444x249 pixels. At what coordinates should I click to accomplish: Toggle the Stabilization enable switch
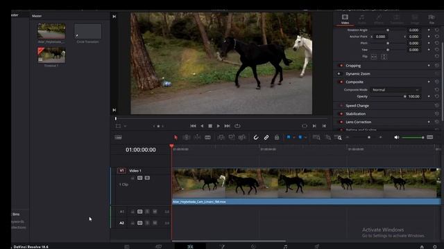[x=341, y=113]
